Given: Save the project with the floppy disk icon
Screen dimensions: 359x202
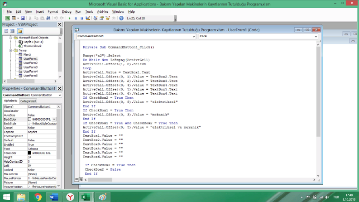Looking at the screenshot, I should [23, 18].
